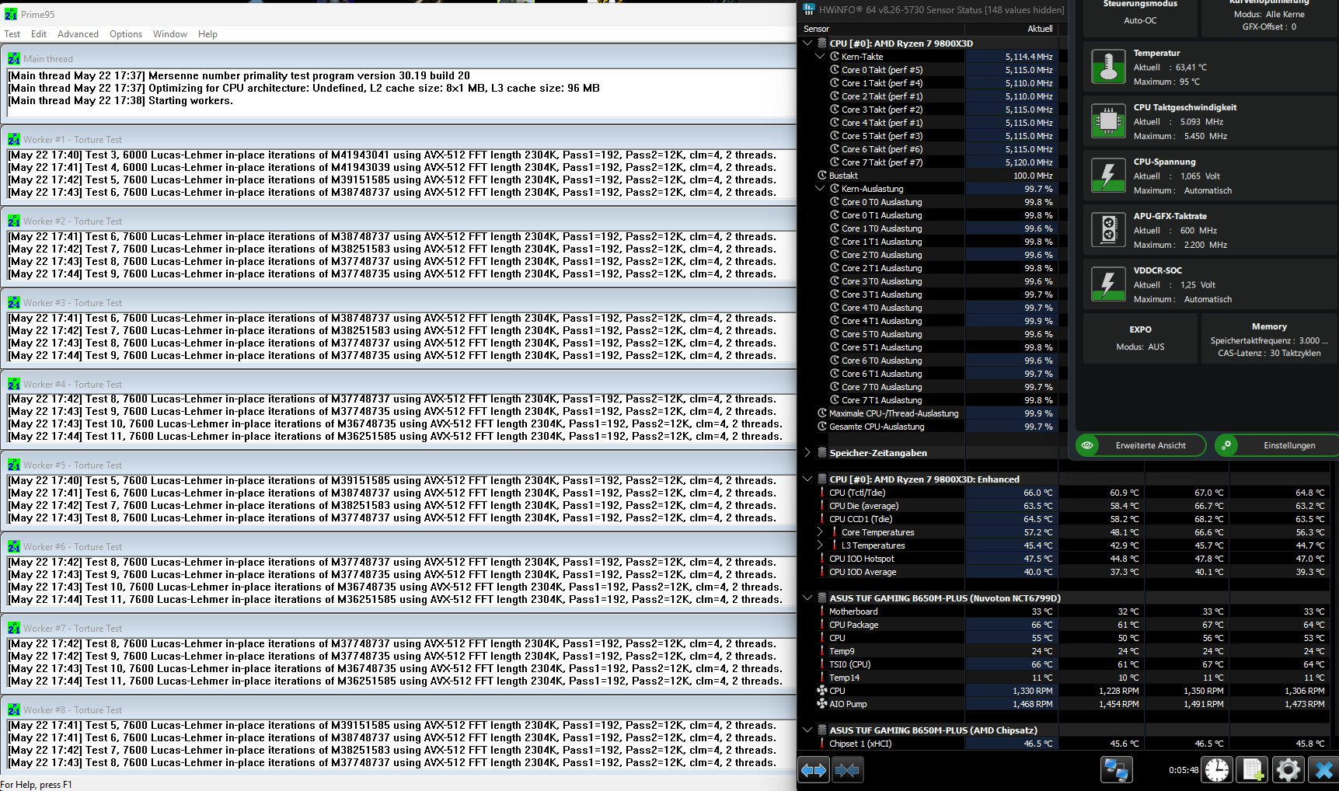Click the Memory Speichertaktfrequenz tile
Image resolution: width=1339 pixels, height=791 pixels.
[x=1269, y=338]
